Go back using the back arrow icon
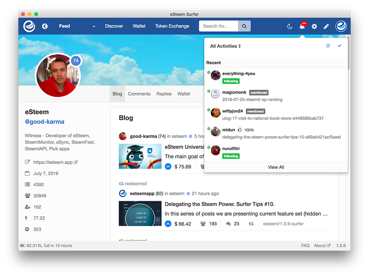369x277 pixels. (x=45, y=26)
